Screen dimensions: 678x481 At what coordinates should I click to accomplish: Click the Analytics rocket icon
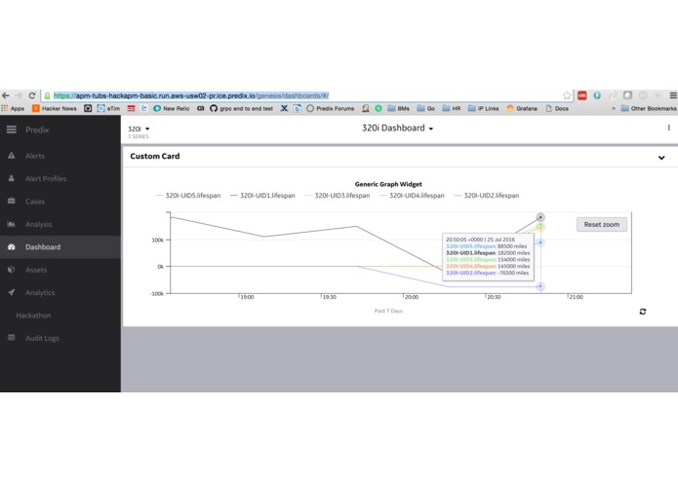click(x=12, y=292)
